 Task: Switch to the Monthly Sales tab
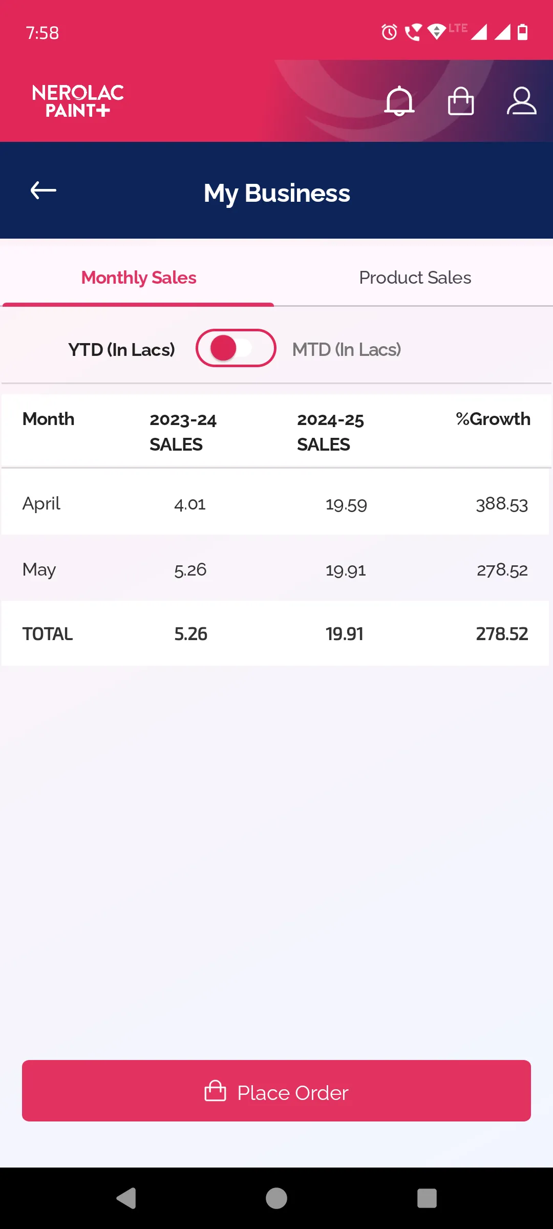click(138, 278)
